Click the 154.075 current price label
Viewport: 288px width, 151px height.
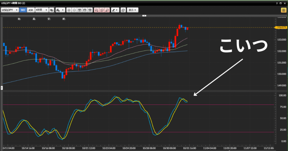pyautogui.click(x=281, y=28)
